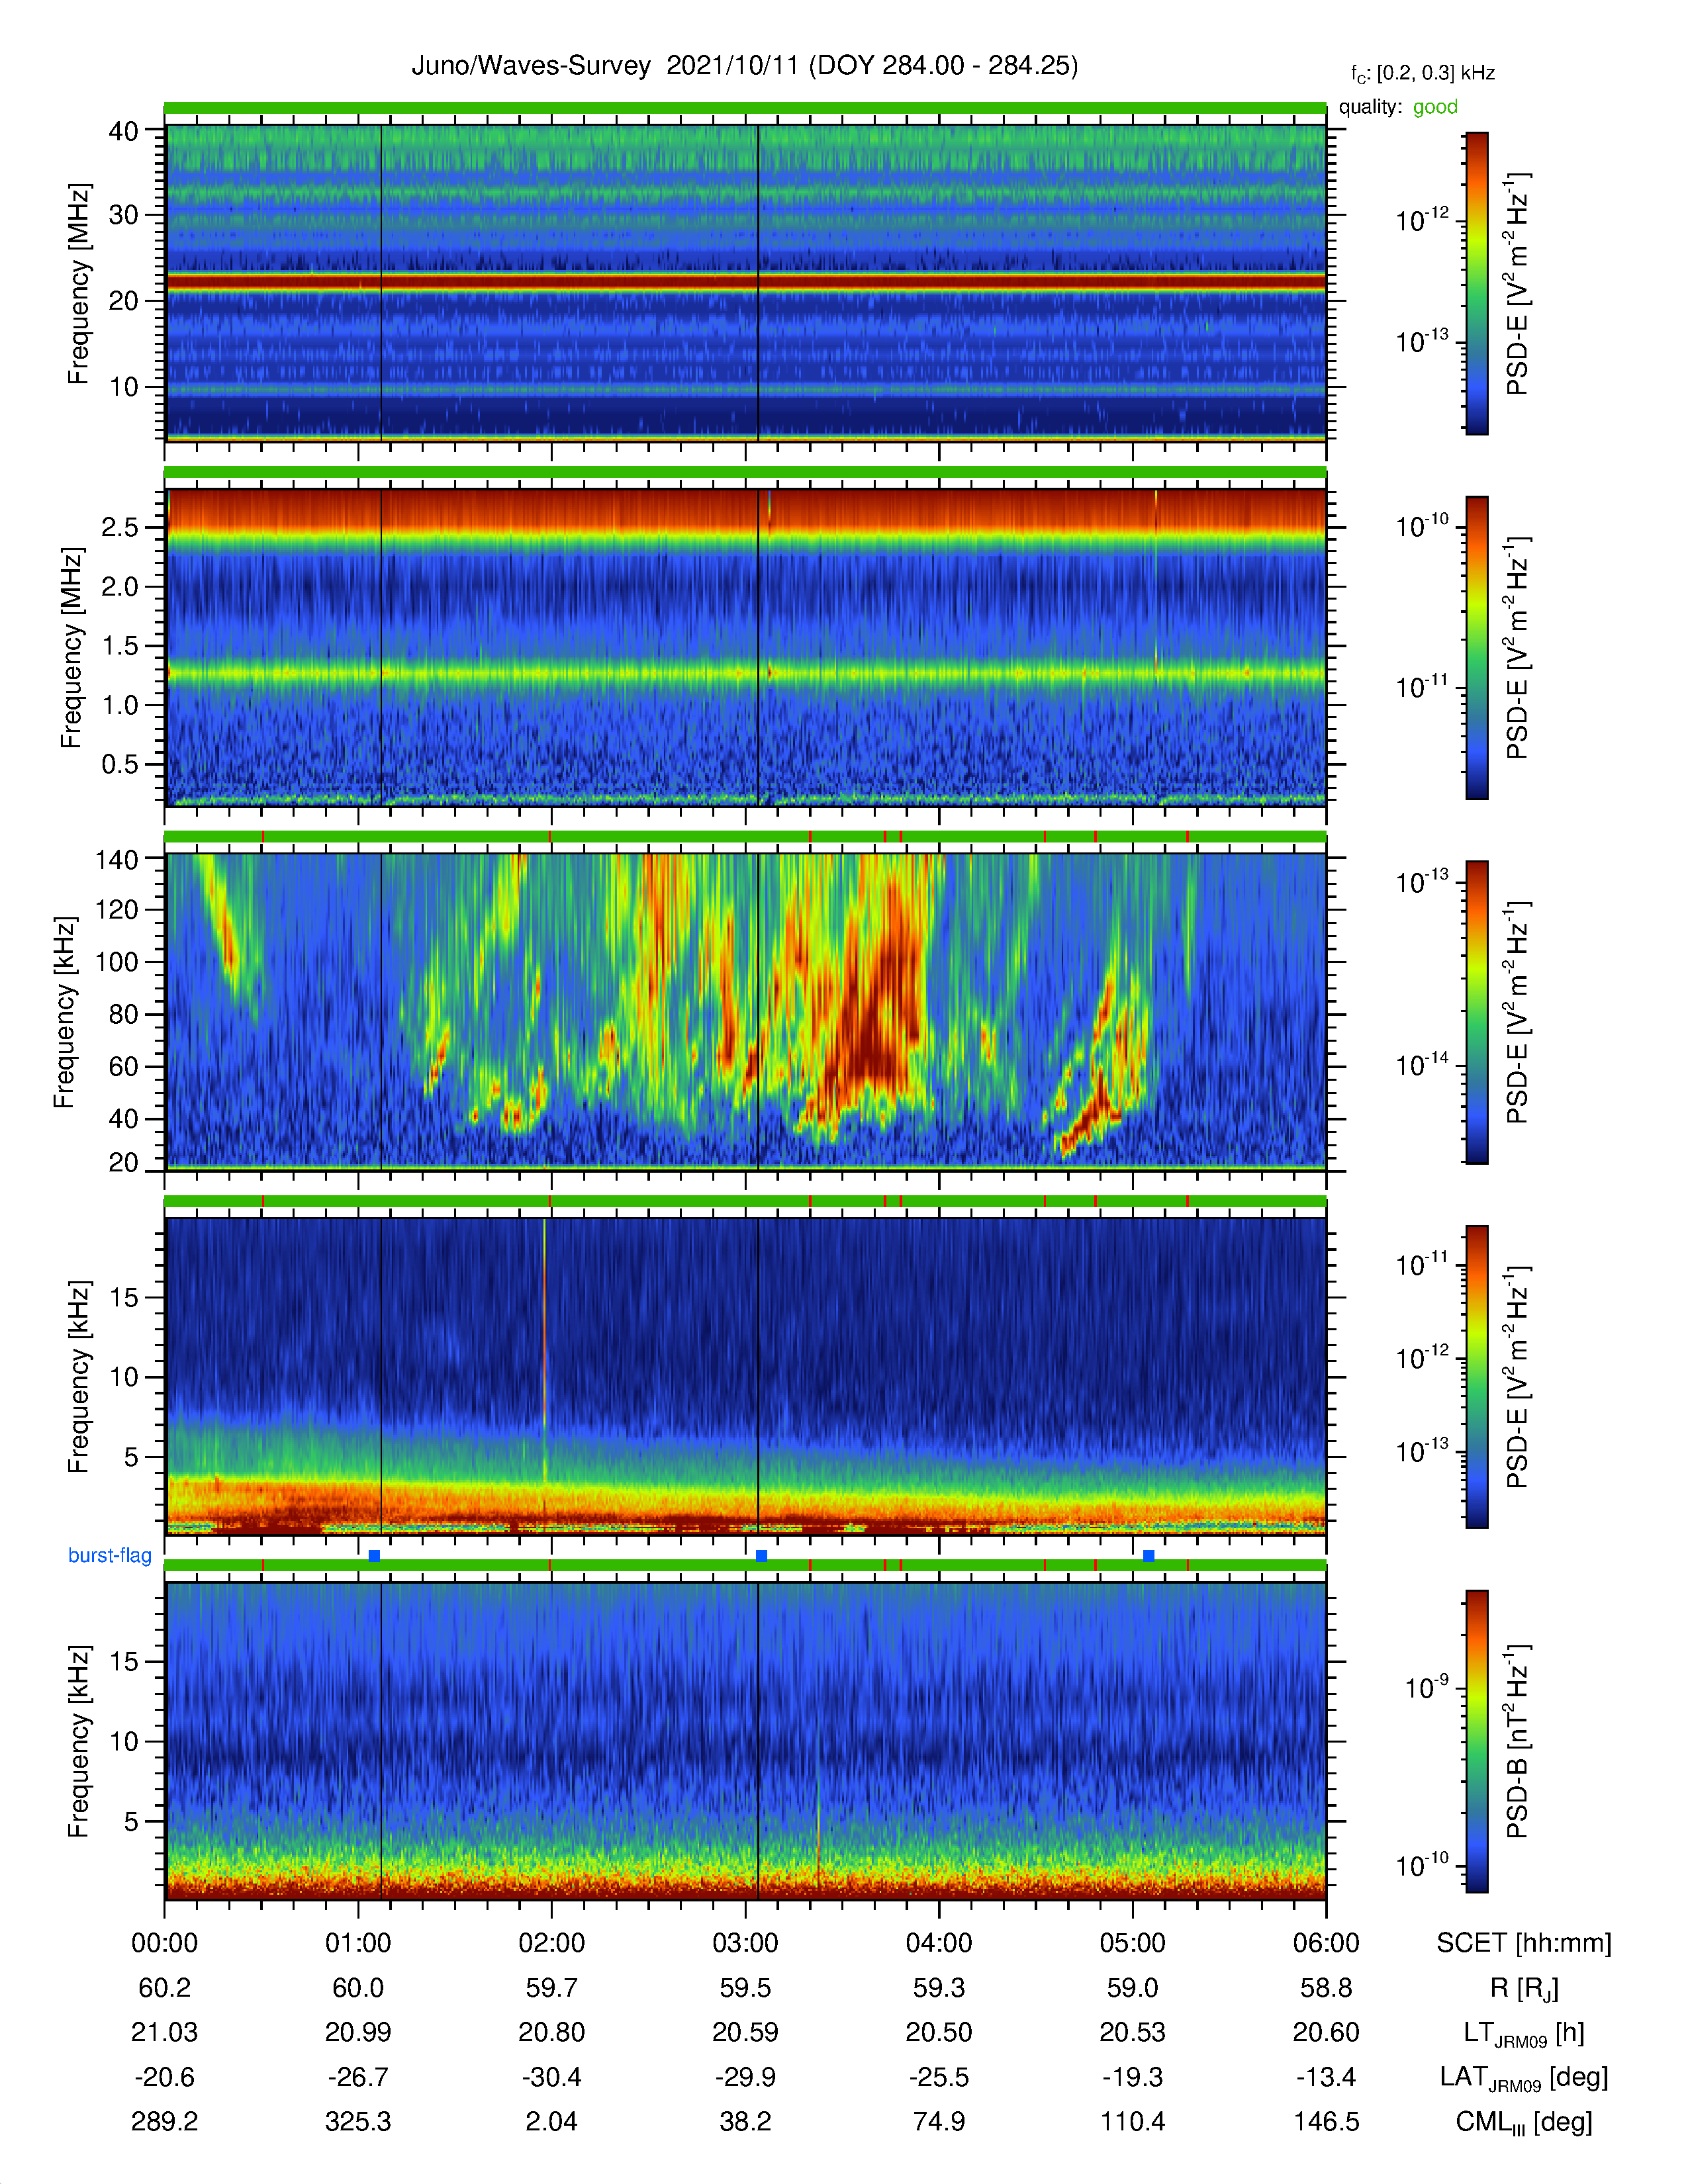Select the latitude value -30.4

click(552, 2077)
